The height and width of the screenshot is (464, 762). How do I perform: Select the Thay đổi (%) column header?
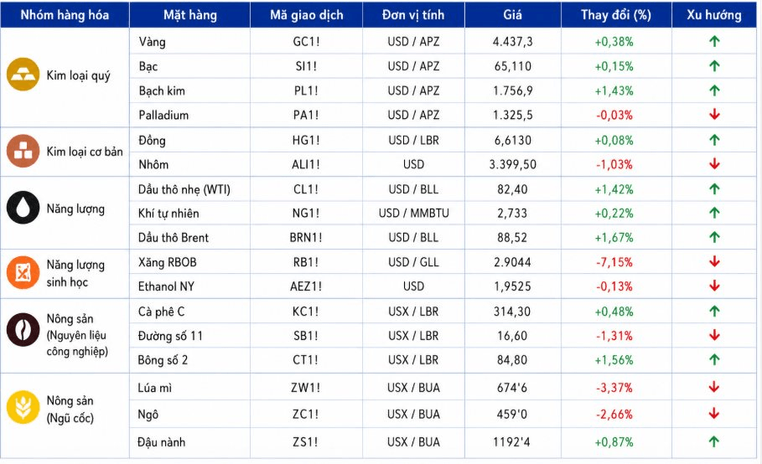[616, 15]
